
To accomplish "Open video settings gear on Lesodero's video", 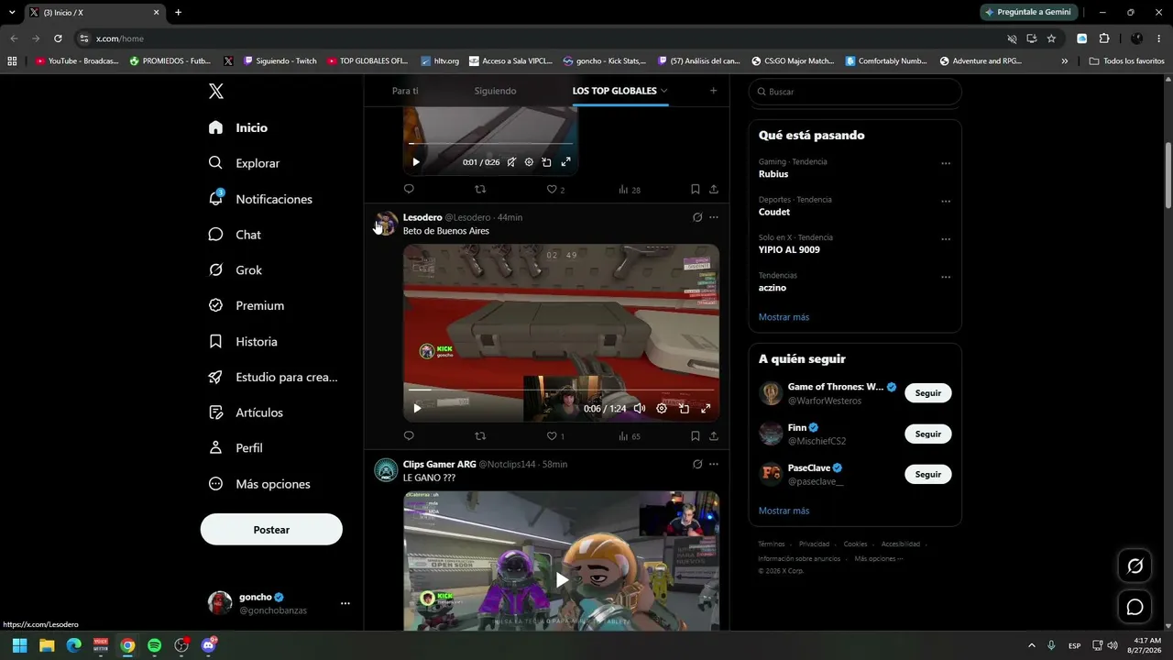I will click(662, 409).
